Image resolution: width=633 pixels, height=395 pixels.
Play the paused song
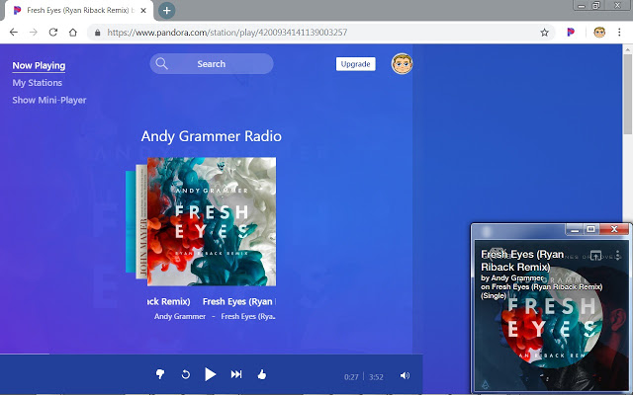click(210, 374)
